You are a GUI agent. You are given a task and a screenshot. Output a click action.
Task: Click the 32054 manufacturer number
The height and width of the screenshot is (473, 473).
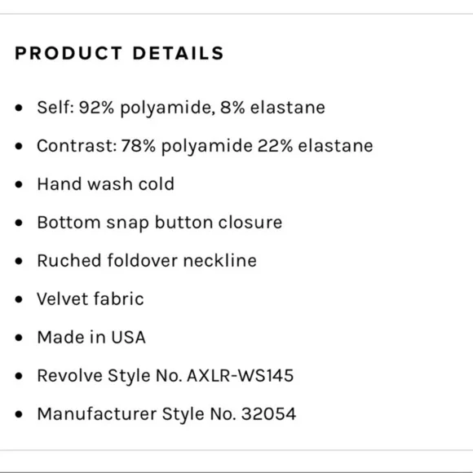[x=269, y=414]
